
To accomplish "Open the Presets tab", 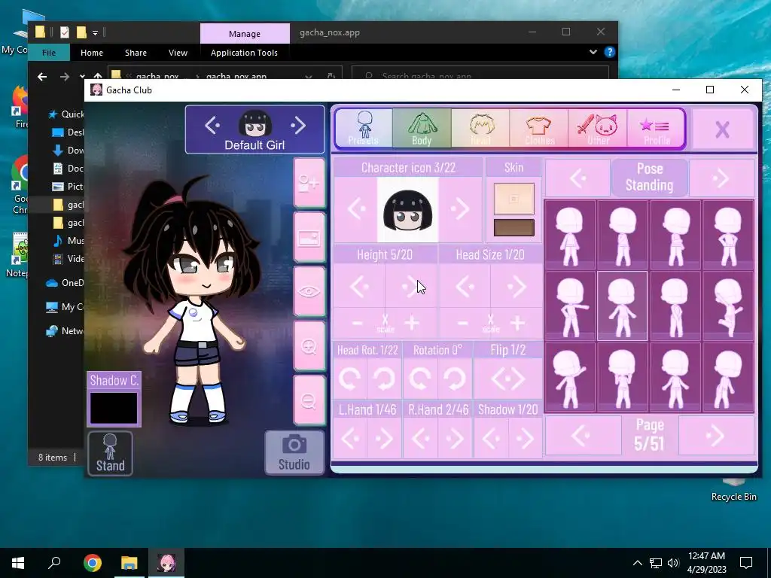I will coord(364,128).
